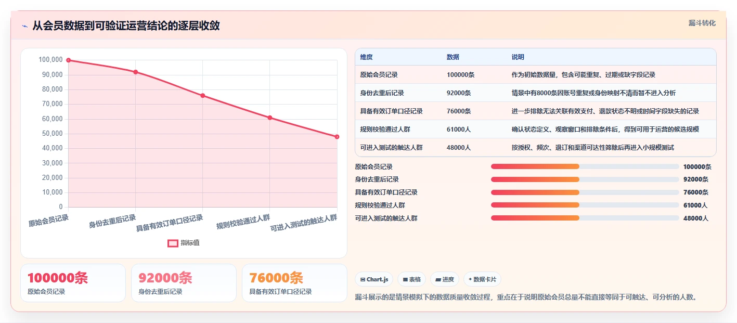Click the 76000条 cell in the table
Image resolution: width=737 pixels, height=323 pixels.
point(474,111)
